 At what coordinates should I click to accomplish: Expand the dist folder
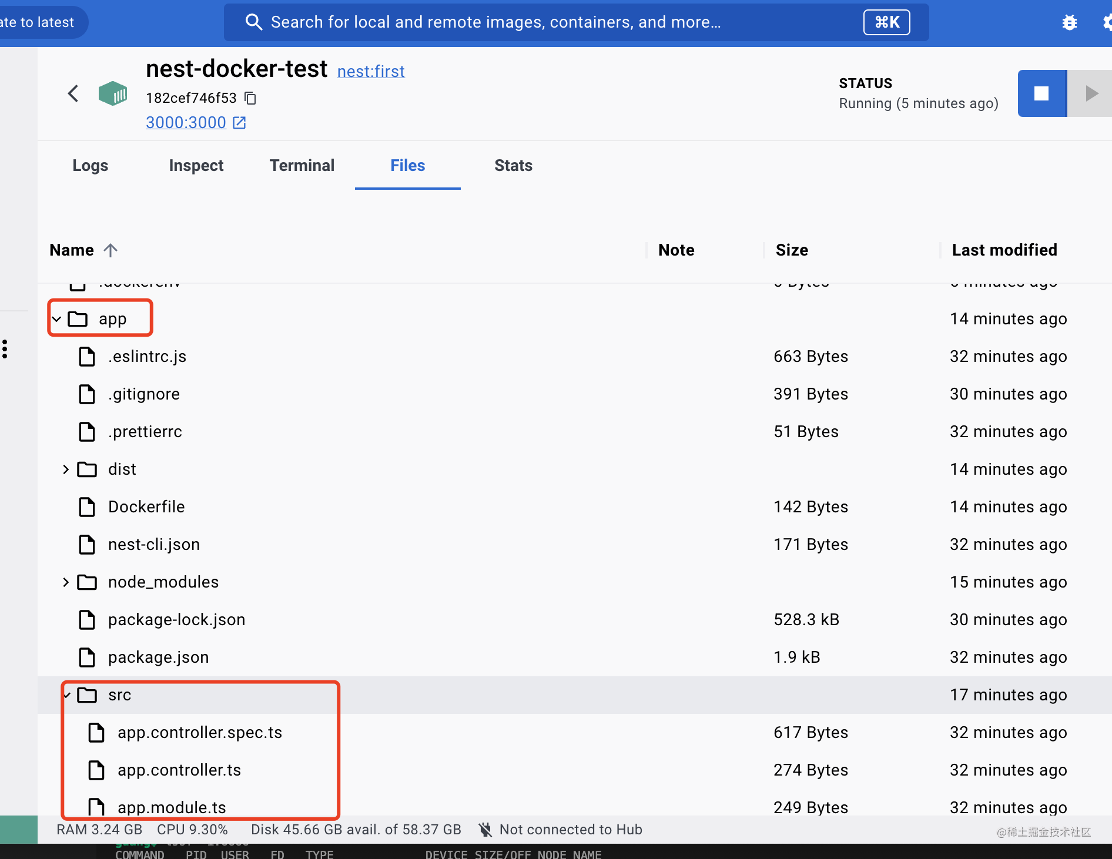(x=66, y=469)
